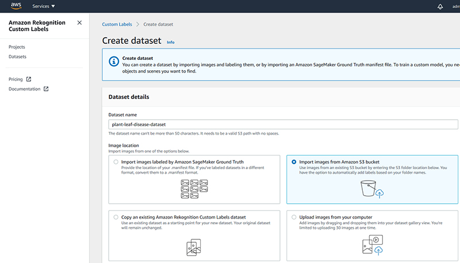Open Projects in the sidebar
460x263 pixels.
pos(17,47)
